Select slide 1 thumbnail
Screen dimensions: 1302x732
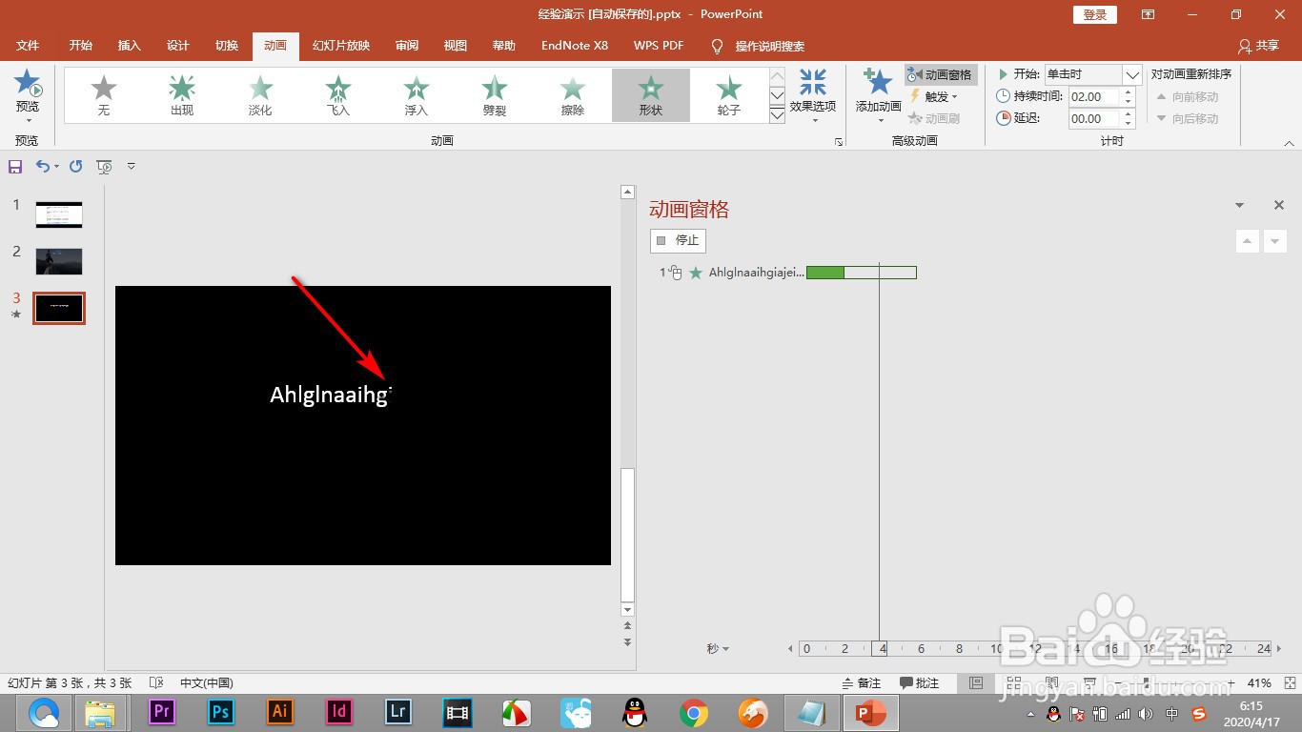tap(59, 214)
